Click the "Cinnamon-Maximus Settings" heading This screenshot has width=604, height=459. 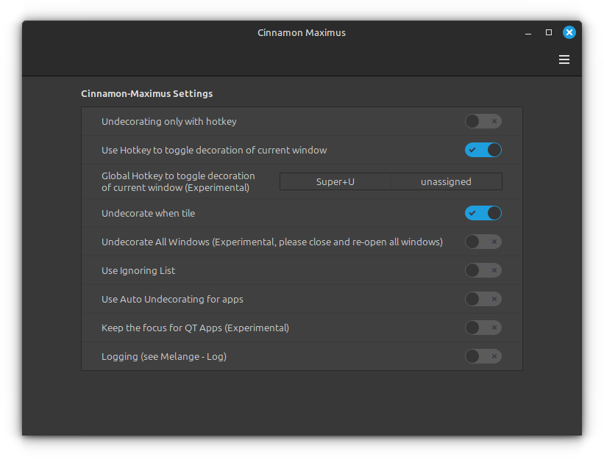[146, 93]
